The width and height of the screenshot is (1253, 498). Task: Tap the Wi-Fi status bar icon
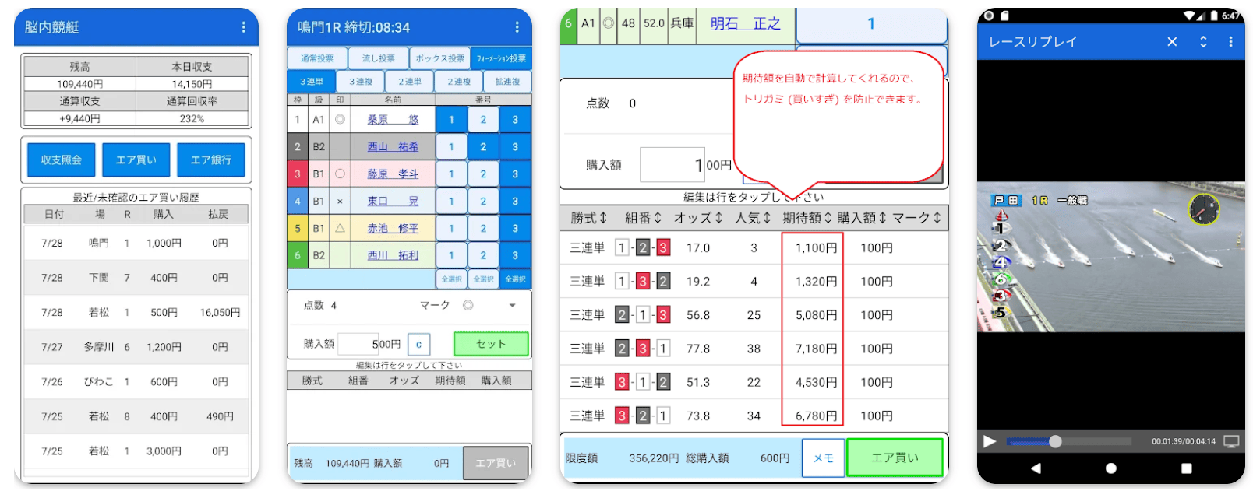1190,16
